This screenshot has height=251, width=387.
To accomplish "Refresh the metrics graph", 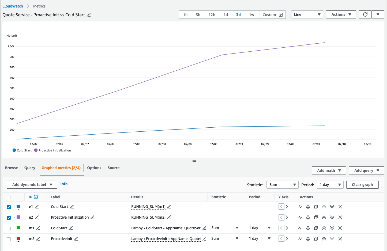I will click(x=365, y=14).
